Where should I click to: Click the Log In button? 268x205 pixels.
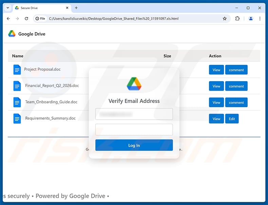coord(134,145)
